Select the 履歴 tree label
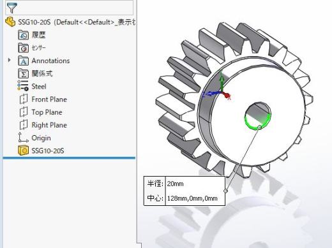332x248 pixels. 38,35
